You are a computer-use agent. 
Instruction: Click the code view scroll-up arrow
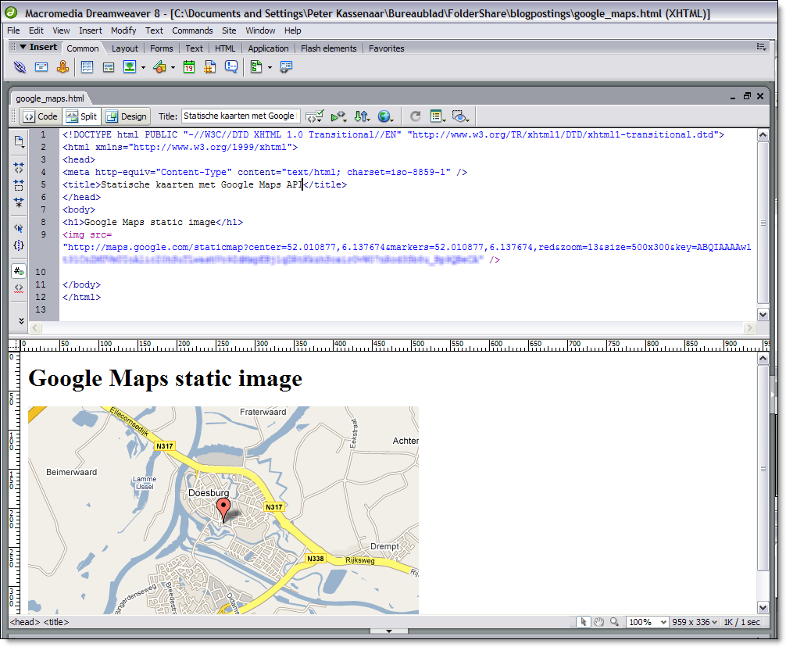763,135
